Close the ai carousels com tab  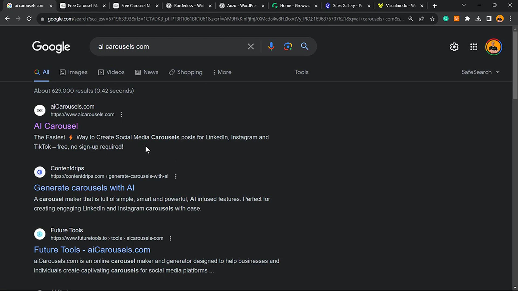51,6
